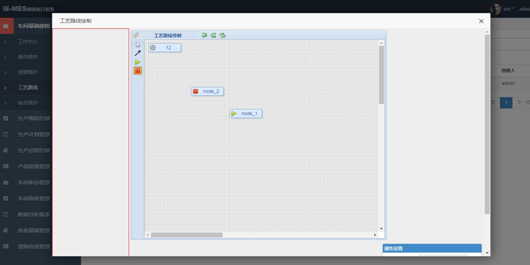Click the undo arrow in canvas header
This screenshot has height=265, width=530.
204,35
